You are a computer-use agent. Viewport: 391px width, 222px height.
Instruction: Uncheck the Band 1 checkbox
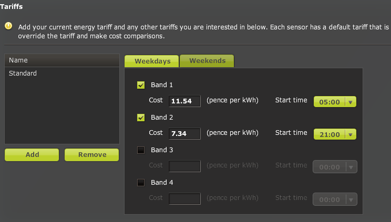[141, 85]
